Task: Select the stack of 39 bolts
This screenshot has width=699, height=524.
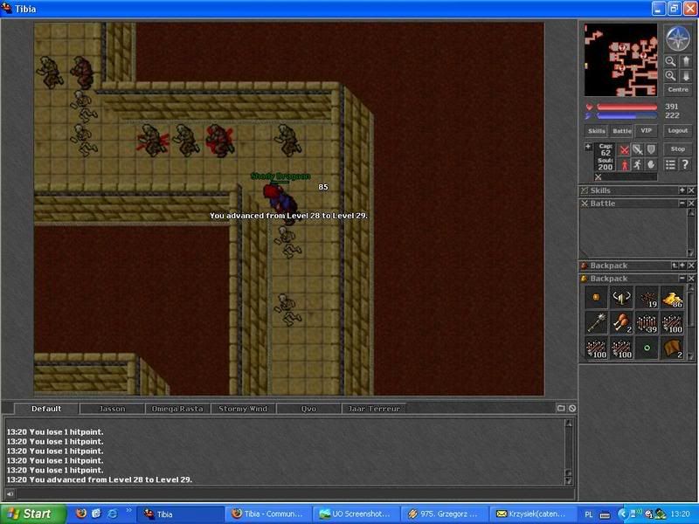Action: coord(647,322)
